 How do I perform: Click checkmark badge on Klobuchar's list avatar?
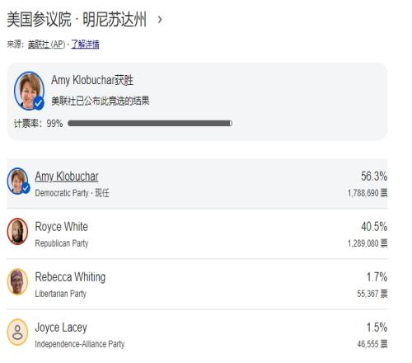26,188
